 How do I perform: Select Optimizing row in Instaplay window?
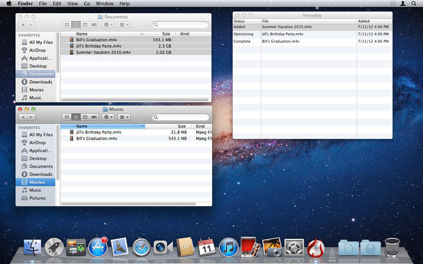tap(312, 34)
